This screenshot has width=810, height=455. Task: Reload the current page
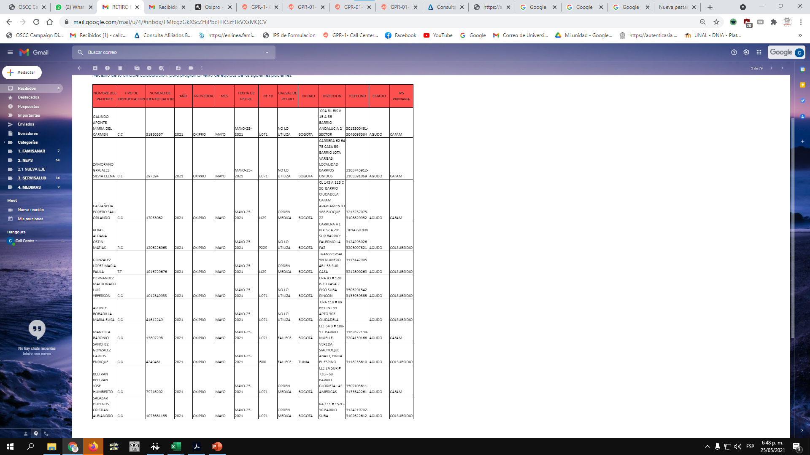coord(36,22)
